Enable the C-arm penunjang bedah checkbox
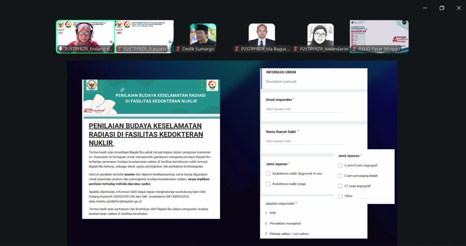The width and height of the screenshot is (466, 246). [x=340, y=176]
